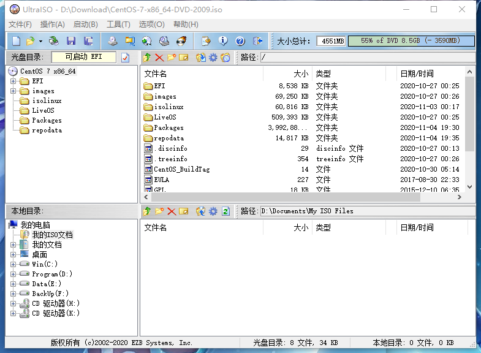Expand the Win(C:) drive node
The height and width of the screenshot is (353, 481).
[13, 264]
